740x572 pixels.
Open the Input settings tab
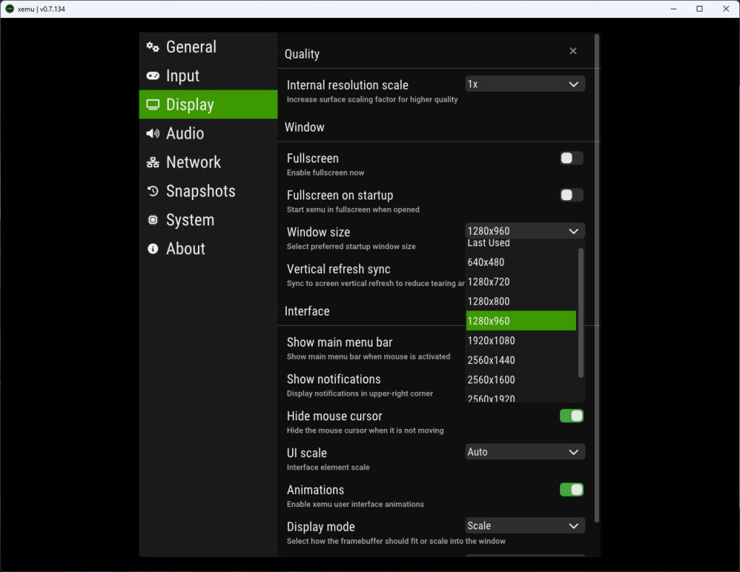[208, 75]
